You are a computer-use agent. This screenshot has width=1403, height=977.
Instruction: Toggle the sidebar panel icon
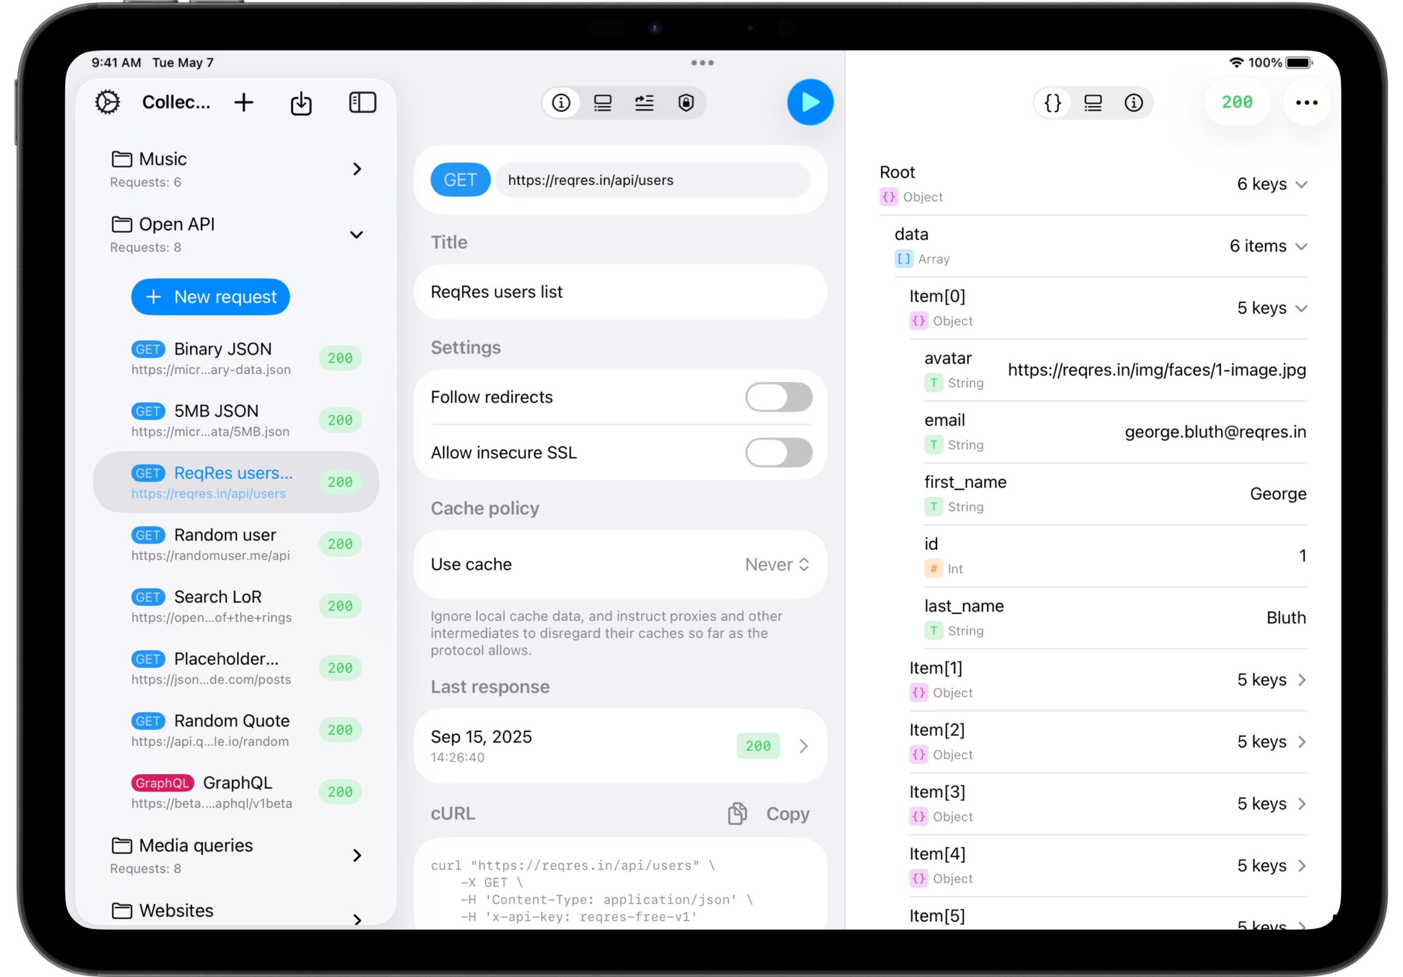coord(362,102)
